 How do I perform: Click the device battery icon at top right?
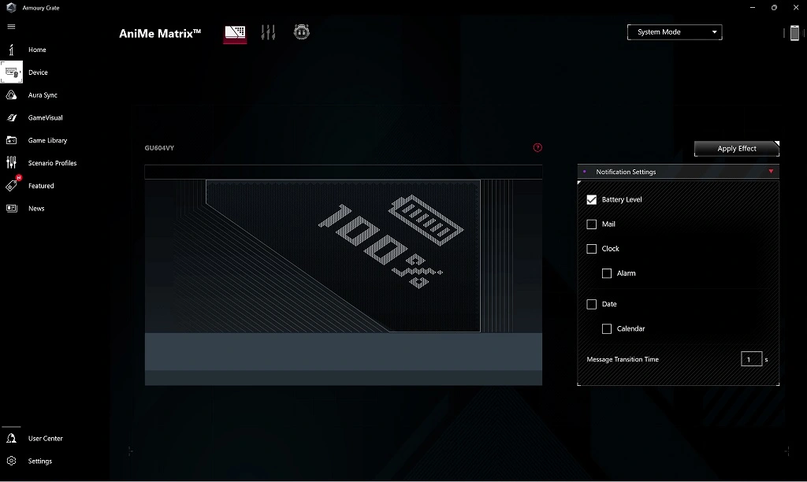(794, 32)
